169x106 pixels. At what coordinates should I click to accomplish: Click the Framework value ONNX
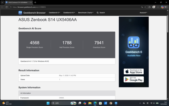(61, 98)
